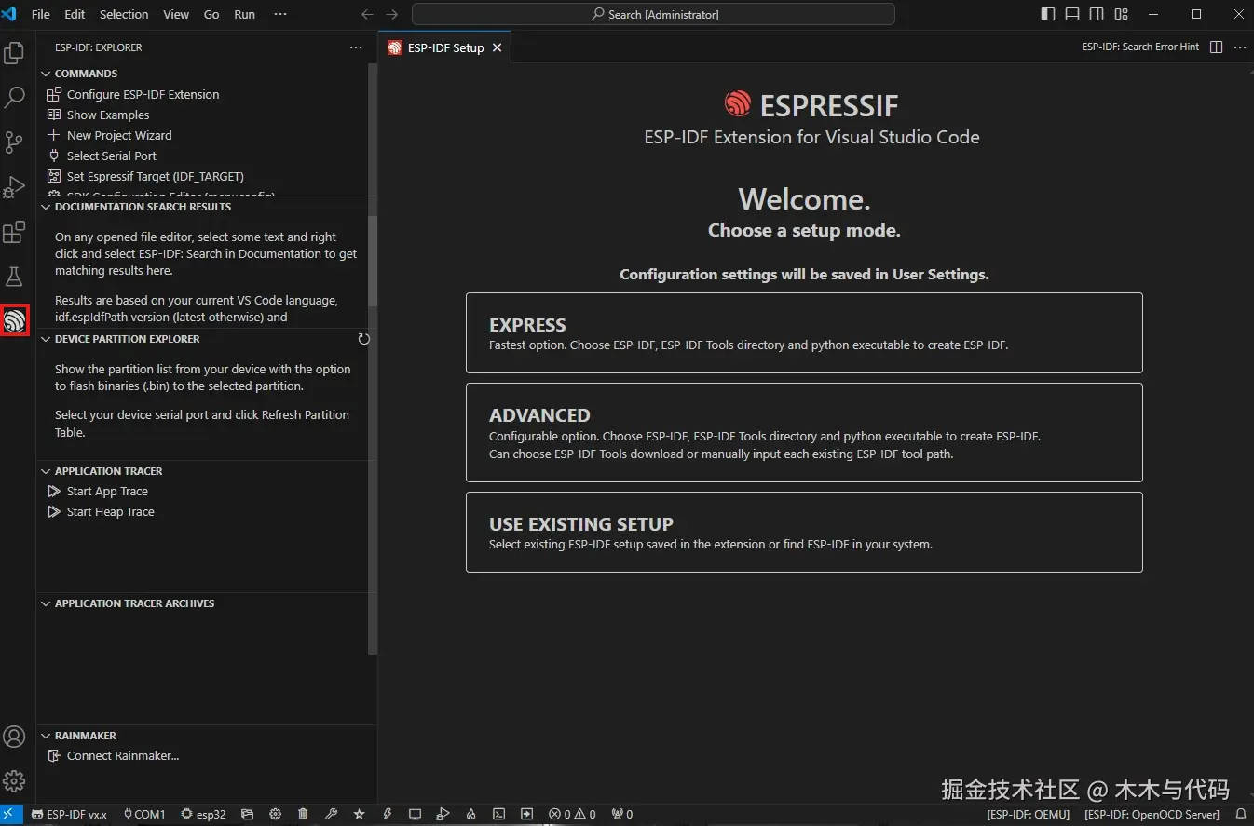The width and height of the screenshot is (1254, 826).
Task: Click the build flash monitor flame icon
Action: coord(471,815)
